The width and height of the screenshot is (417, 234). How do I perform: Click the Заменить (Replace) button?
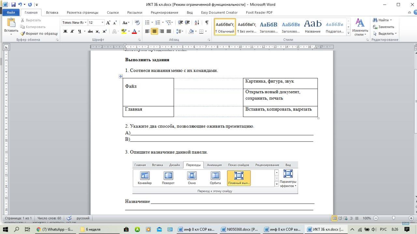click(x=383, y=27)
